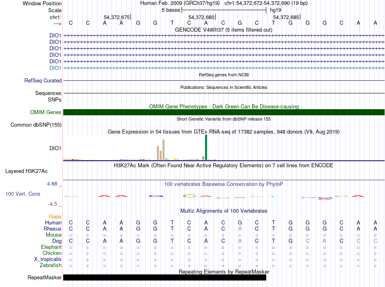This screenshot has height=287, width=385.
Task: Click the Human alignment row label
Action: [x=53, y=222]
